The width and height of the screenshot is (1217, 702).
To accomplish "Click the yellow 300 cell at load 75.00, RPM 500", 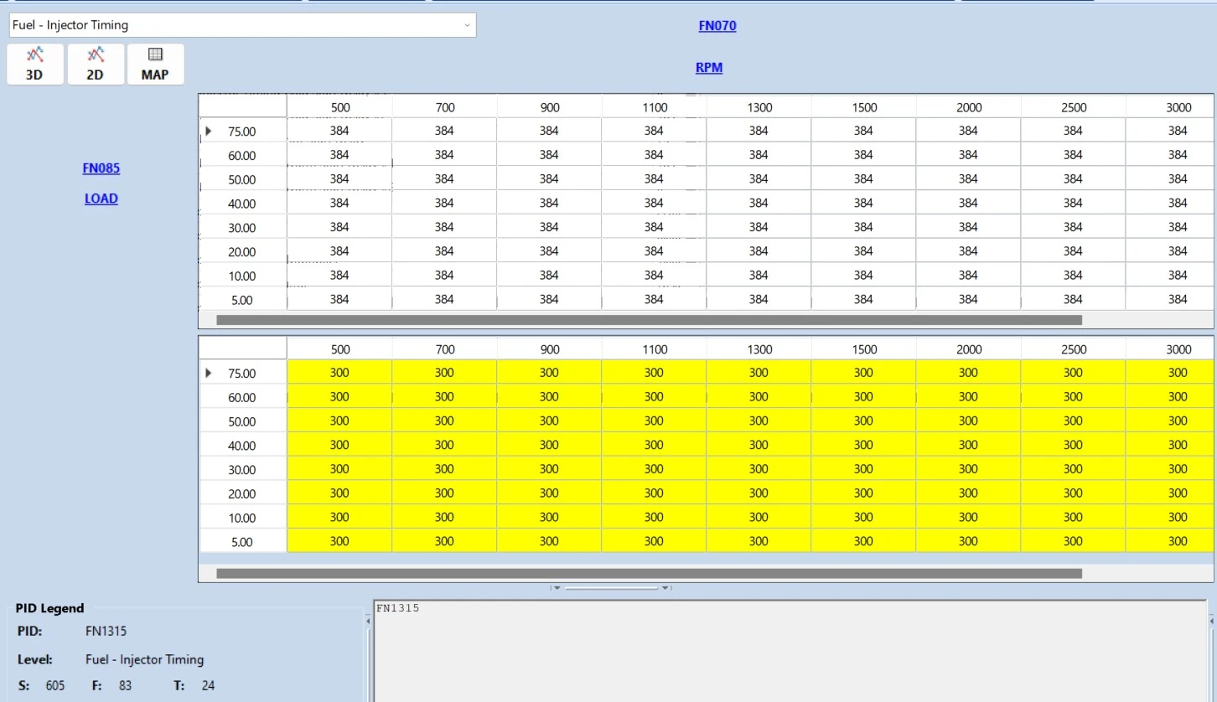I will pyautogui.click(x=339, y=373).
